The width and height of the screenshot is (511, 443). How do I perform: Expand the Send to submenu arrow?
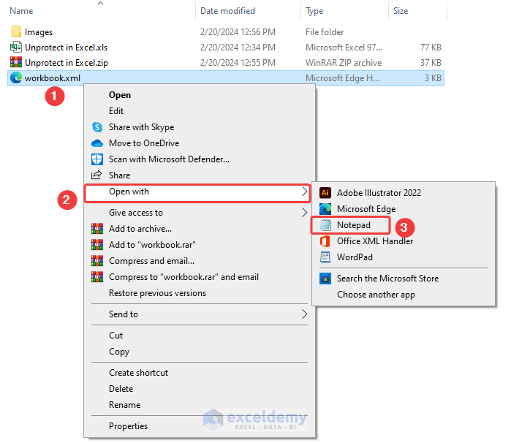click(x=304, y=314)
